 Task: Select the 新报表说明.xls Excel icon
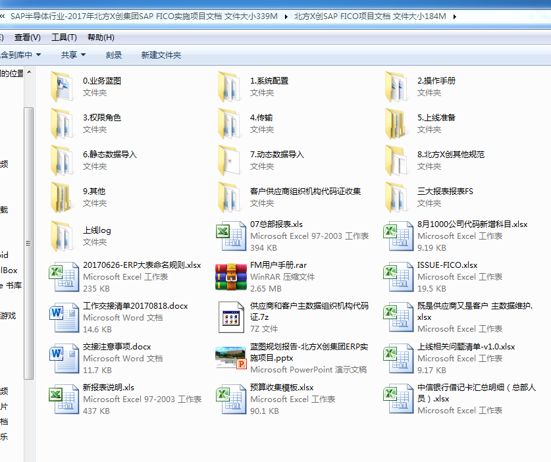[x=64, y=399]
